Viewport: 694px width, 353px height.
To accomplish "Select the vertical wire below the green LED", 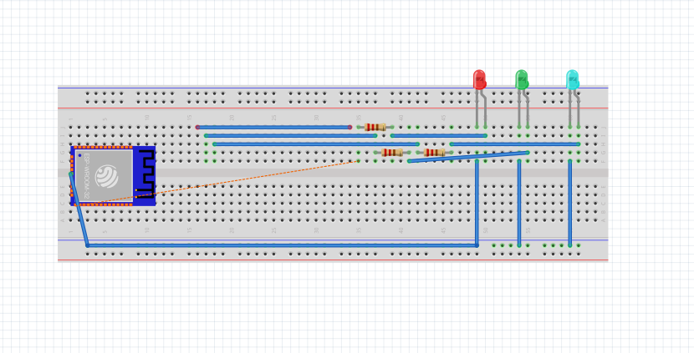I will pos(519,203).
